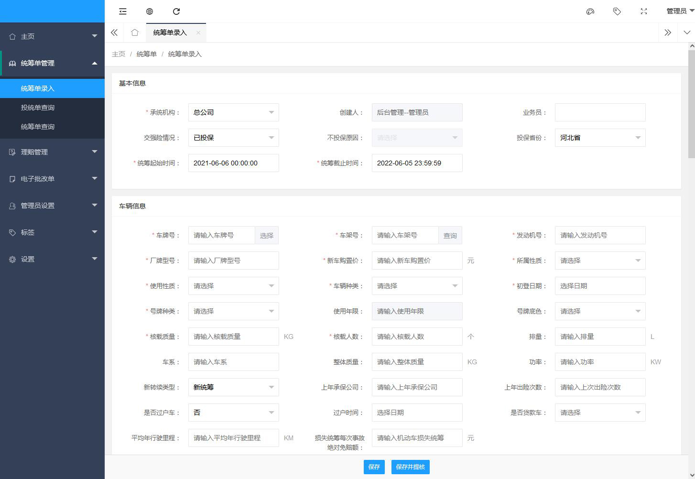The image size is (695, 479).
Task: Open 所属性质 dropdown
Action: pyautogui.click(x=600, y=261)
